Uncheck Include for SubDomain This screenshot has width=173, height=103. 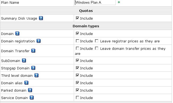[x=77, y=60]
